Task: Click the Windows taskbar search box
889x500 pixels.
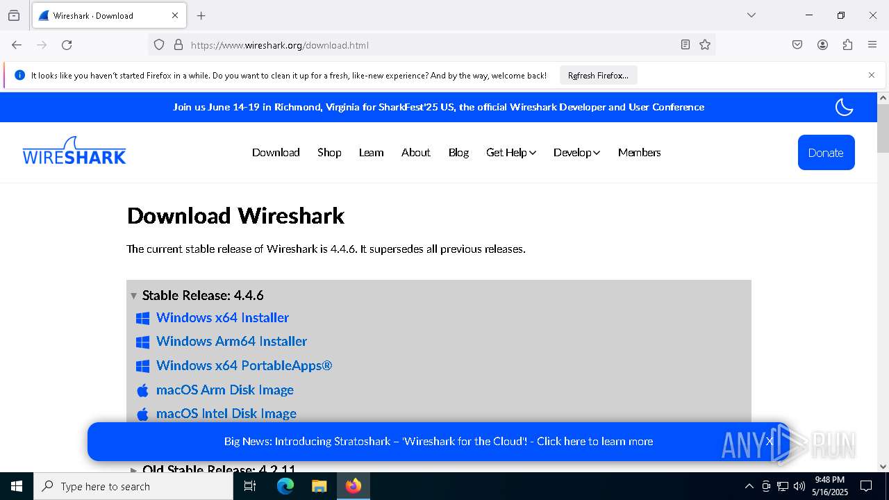Action: [133, 486]
